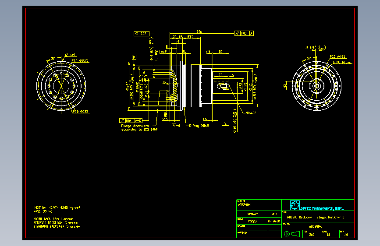Click the Ø247 diameter dimension

coord(127,86)
